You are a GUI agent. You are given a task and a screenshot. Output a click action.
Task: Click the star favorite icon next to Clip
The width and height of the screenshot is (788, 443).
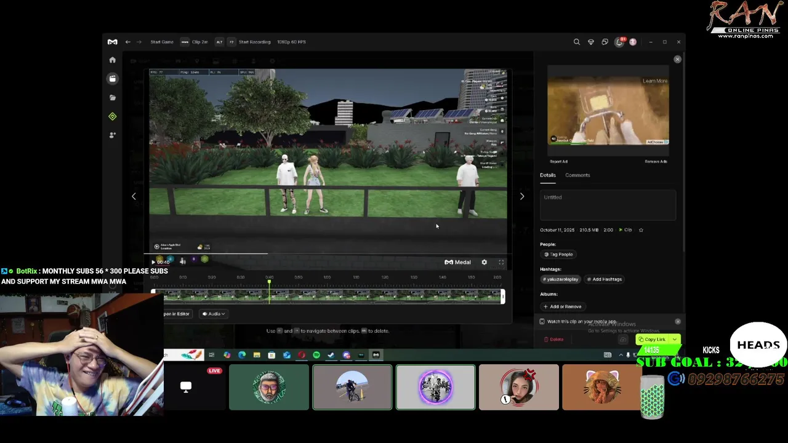[641, 230]
